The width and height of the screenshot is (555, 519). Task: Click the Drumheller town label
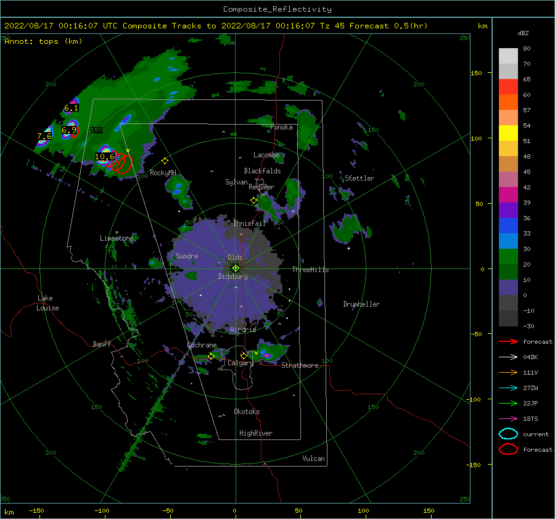(x=361, y=304)
